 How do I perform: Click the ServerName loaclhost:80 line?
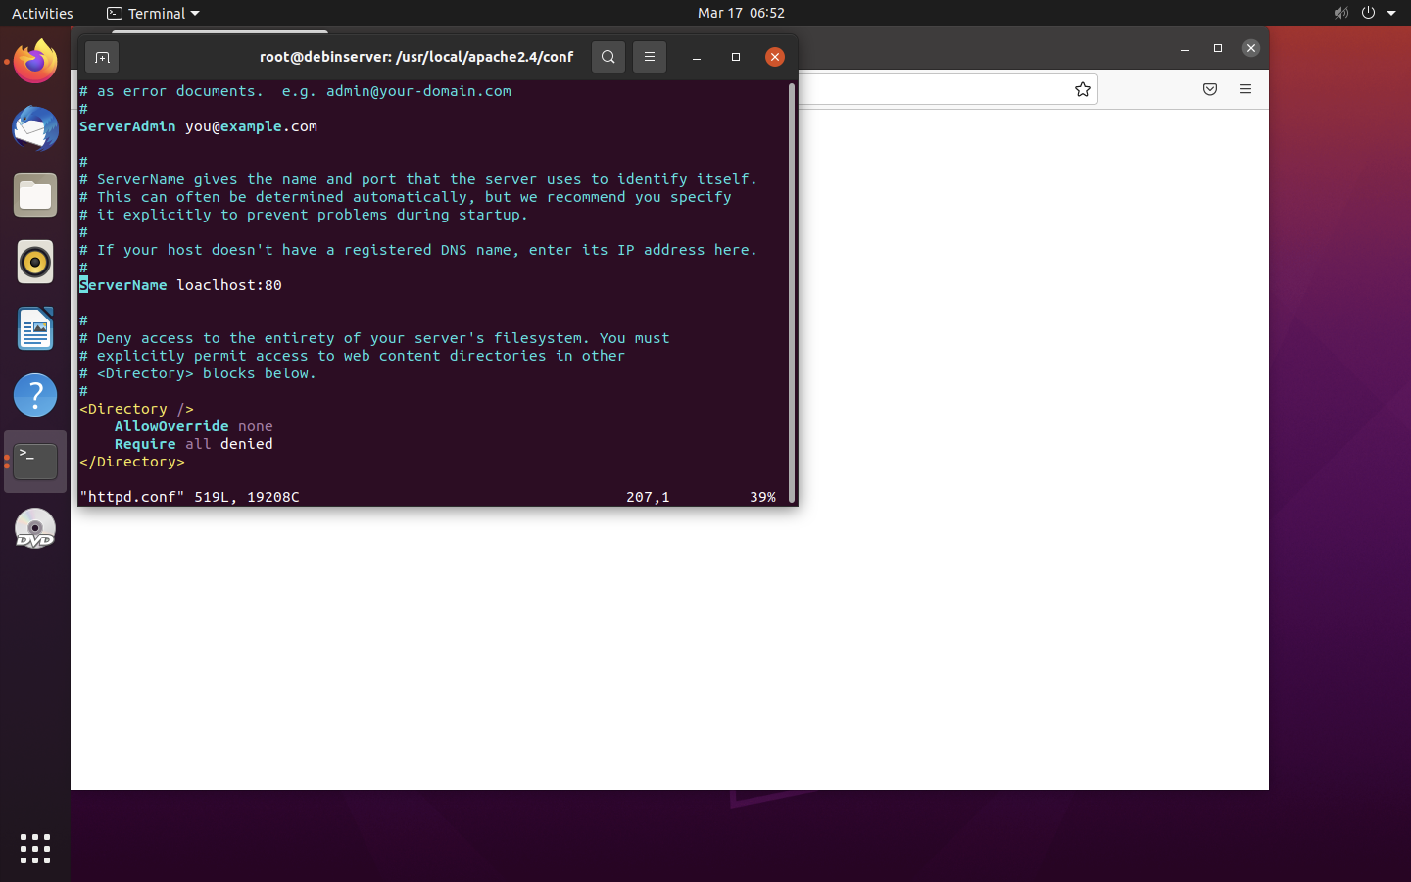(181, 285)
